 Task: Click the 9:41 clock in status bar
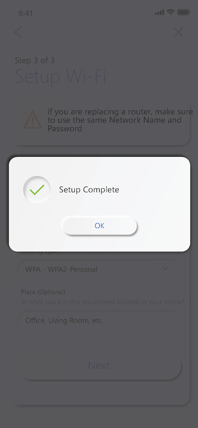click(25, 13)
